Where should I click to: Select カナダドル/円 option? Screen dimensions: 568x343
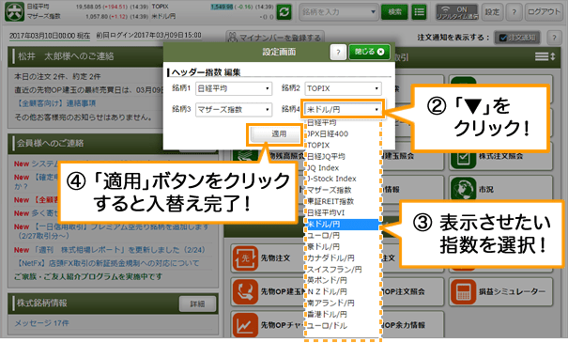tap(330, 257)
